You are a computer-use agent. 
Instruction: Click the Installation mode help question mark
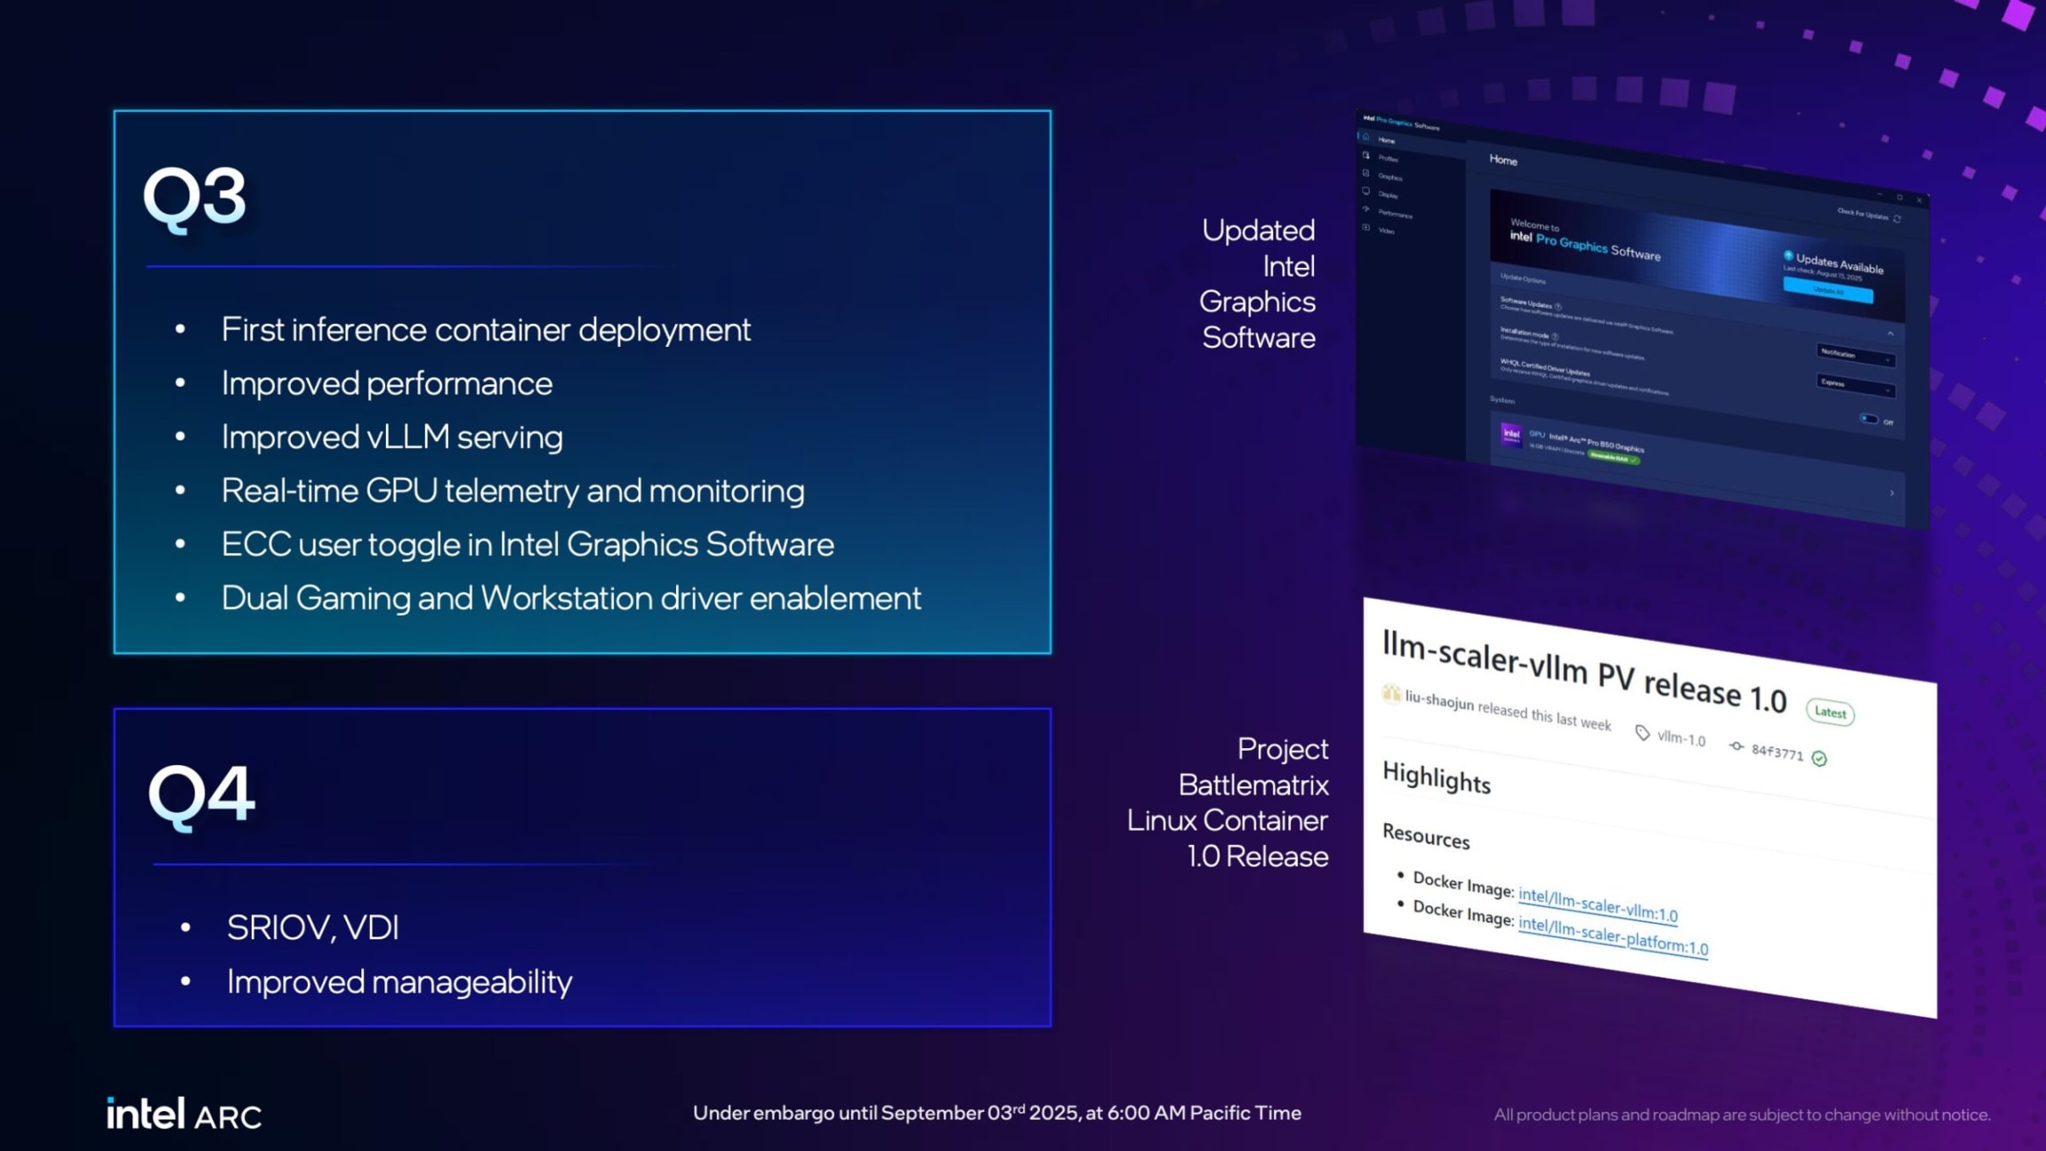1556,337
